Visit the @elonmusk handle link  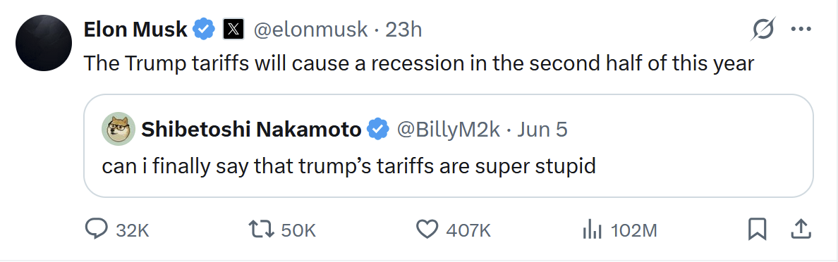click(310, 30)
